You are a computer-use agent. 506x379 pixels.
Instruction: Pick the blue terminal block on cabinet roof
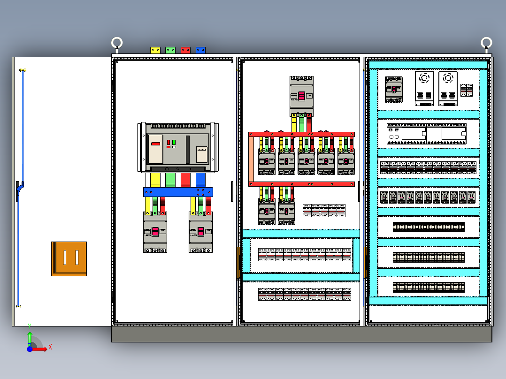[x=201, y=50]
